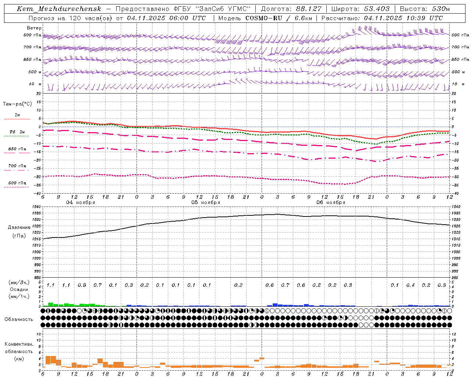Screen dimensions: 471x377
Task: Click the Рассчитано: 04.11.2025 10:39 UTC timestamp
Action: pos(382,18)
